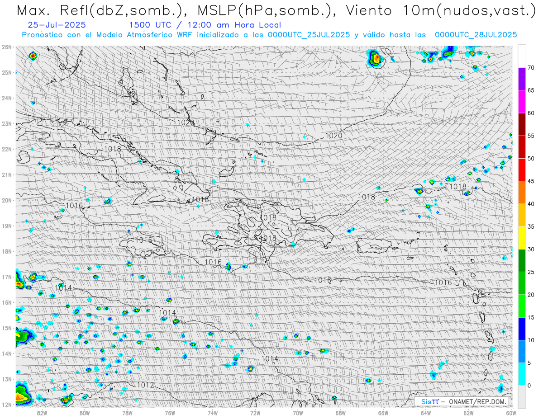Click the latitude axis label '26N'

pyautogui.click(x=7, y=47)
